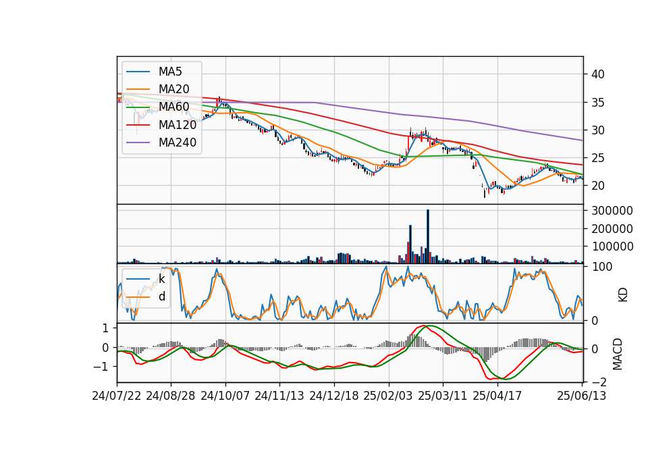Click the orange MA20 legend line
Viewport: 648px width, 466px height.
coord(138,90)
